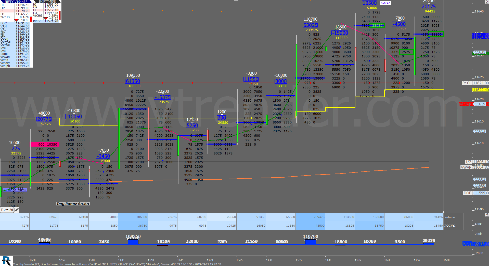The image size is (489, 266).
Task: Select the NIFTY V19-NSF quote tab
Action: tap(16, 2)
